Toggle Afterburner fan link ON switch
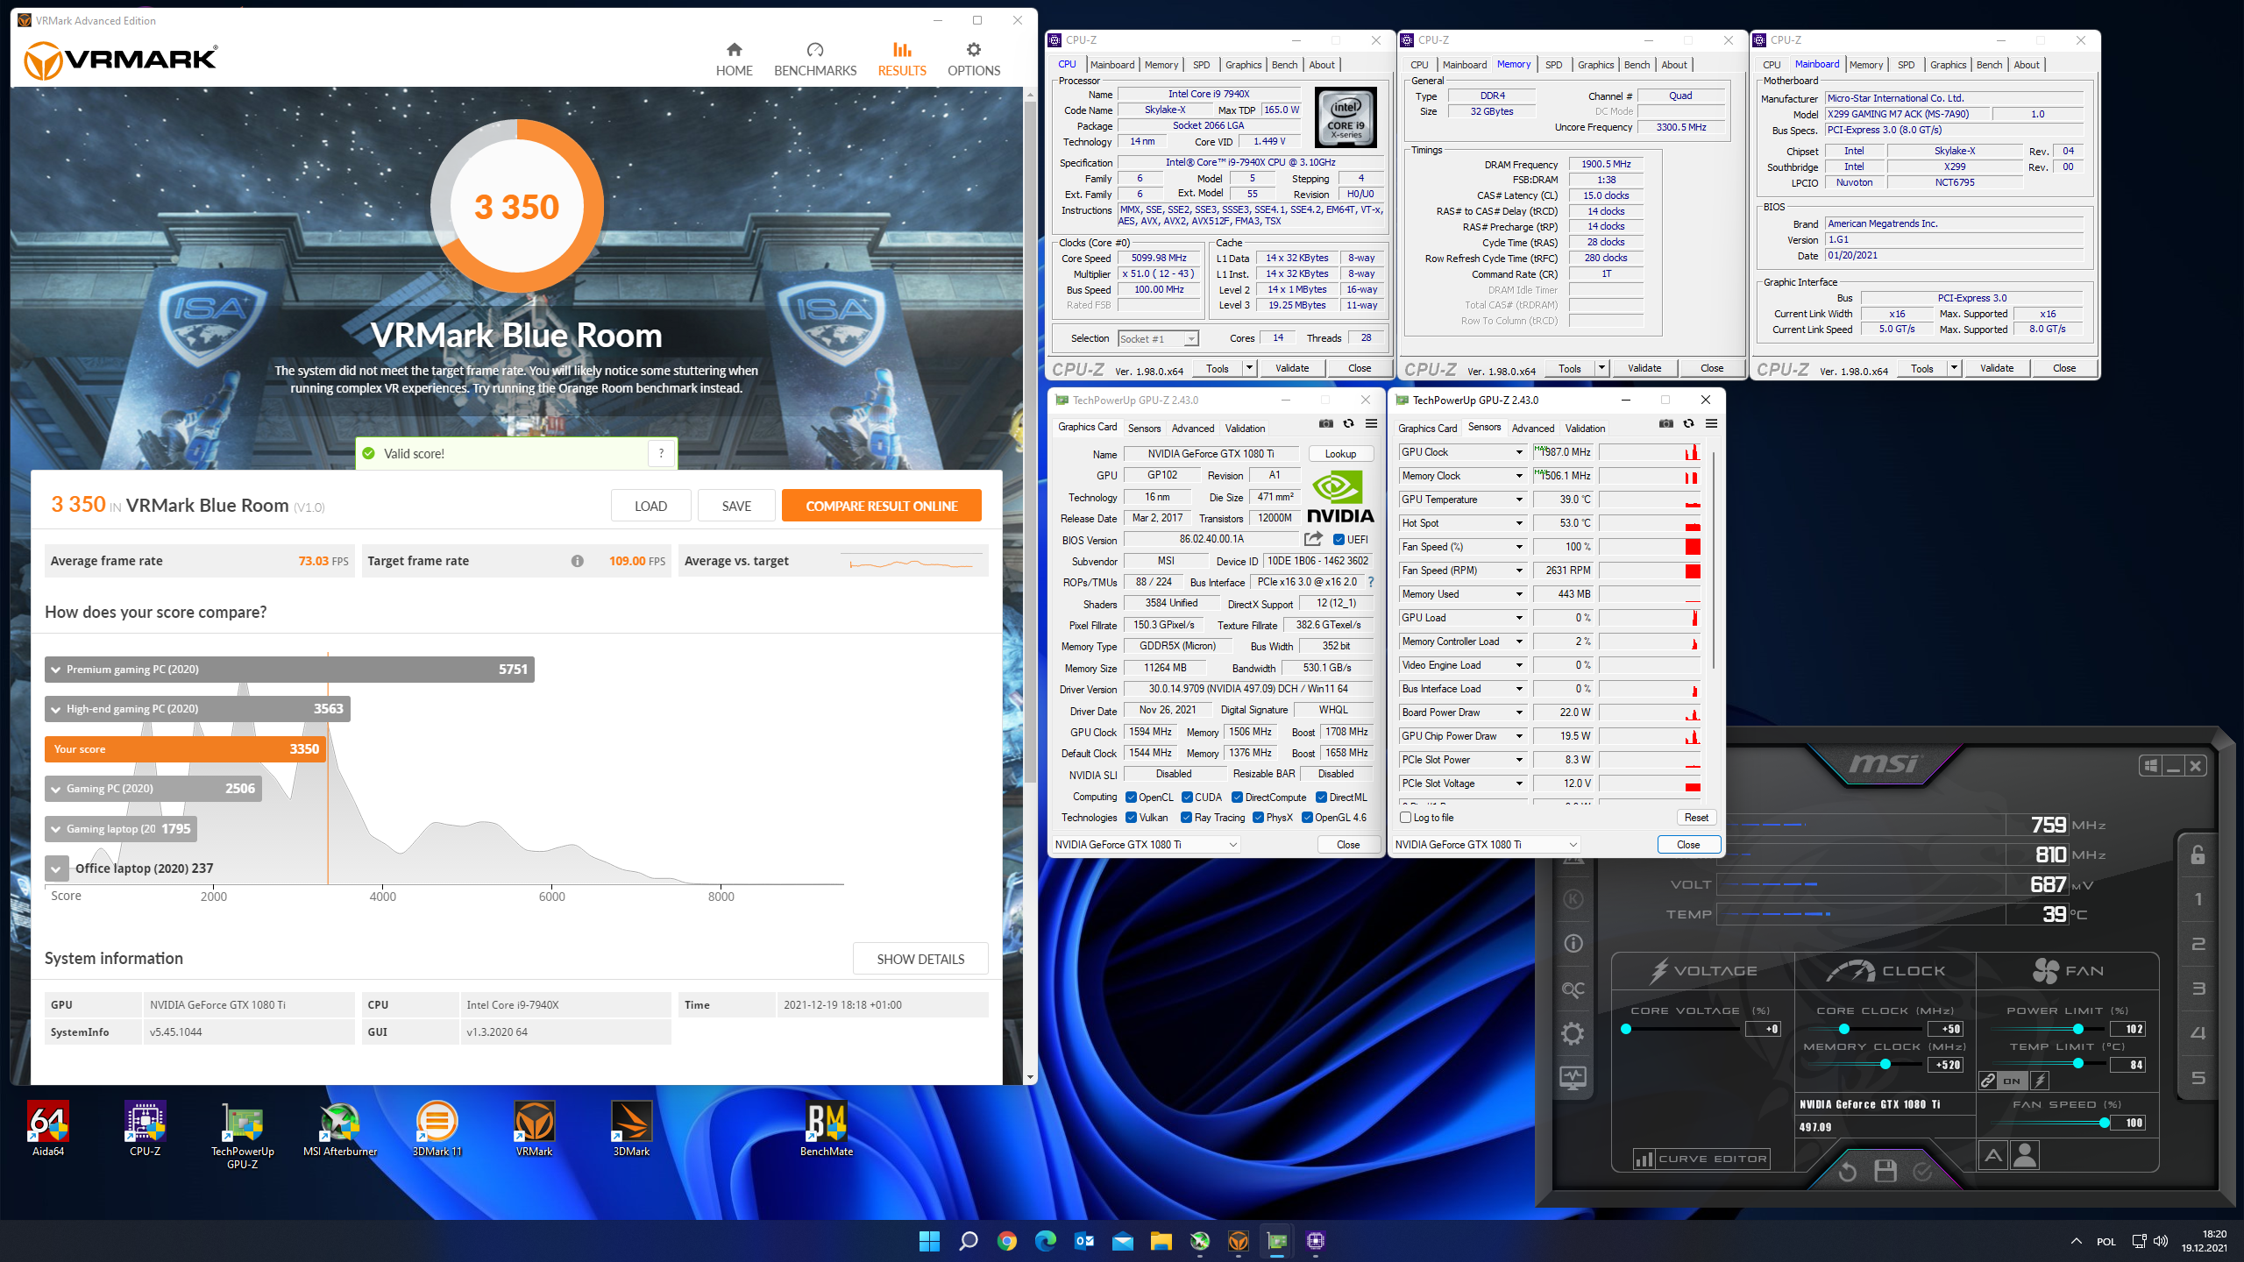Screen dimensions: 2244x1262 [x=2011, y=1081]
